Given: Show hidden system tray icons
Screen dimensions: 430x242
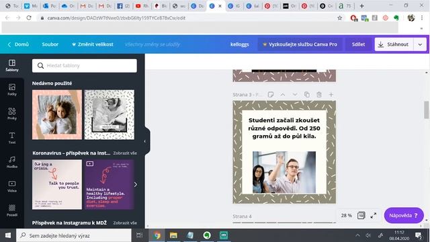Looking at the screenshot, I should point(357,235).
